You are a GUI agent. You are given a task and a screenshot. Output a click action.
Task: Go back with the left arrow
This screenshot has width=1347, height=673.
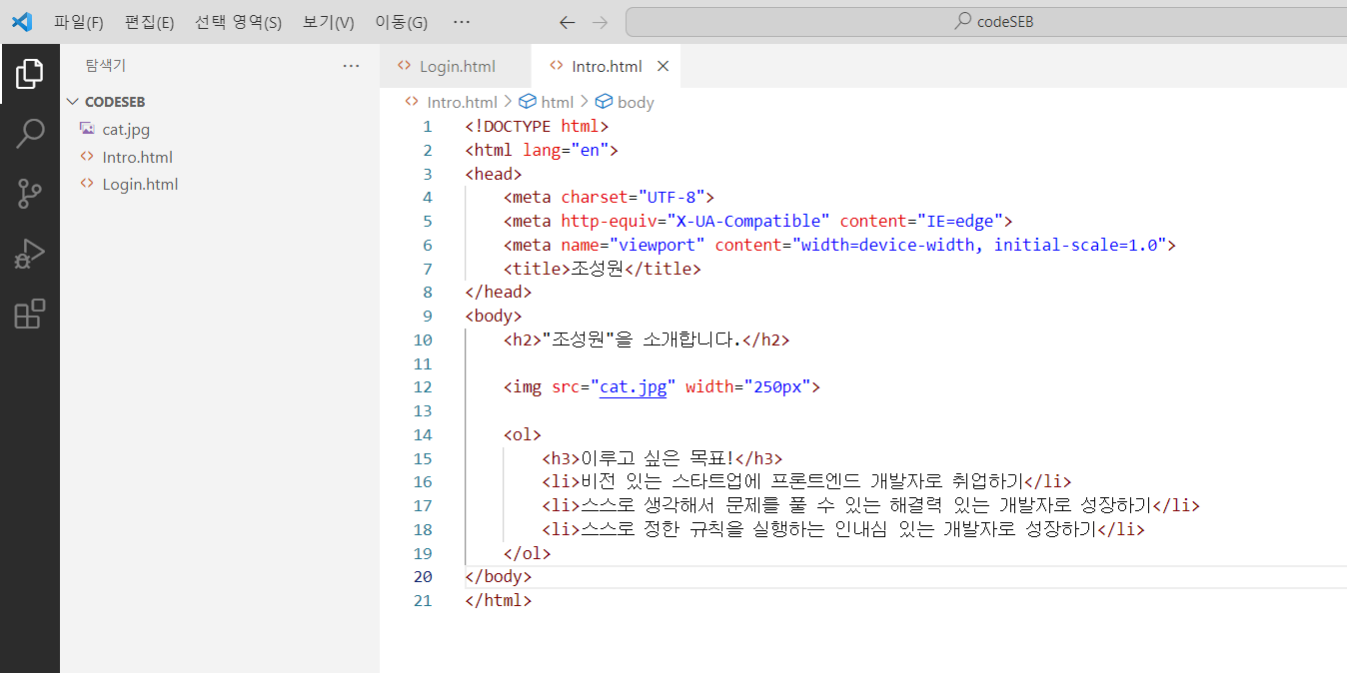pyautogui.click(x=567, y=22)
